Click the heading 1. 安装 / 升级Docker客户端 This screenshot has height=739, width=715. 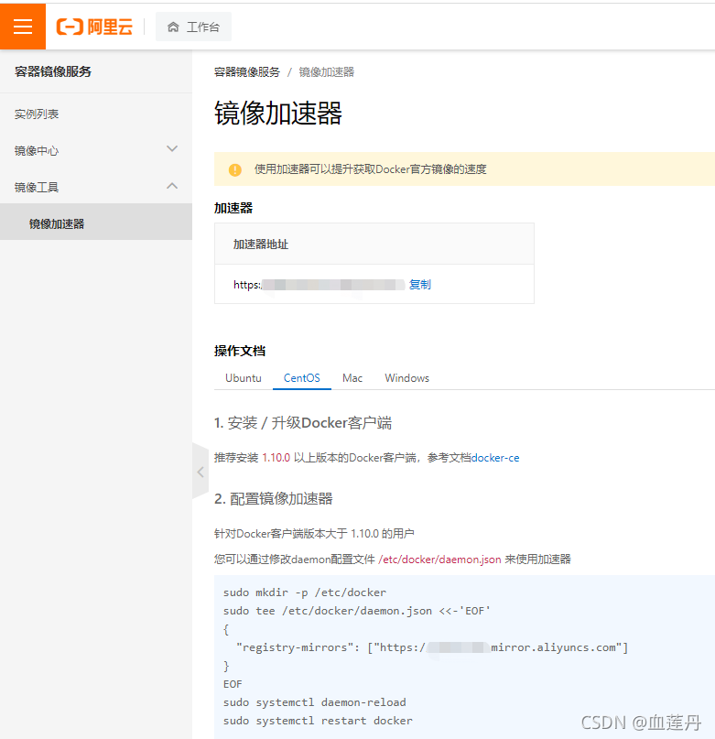[303, 423]
